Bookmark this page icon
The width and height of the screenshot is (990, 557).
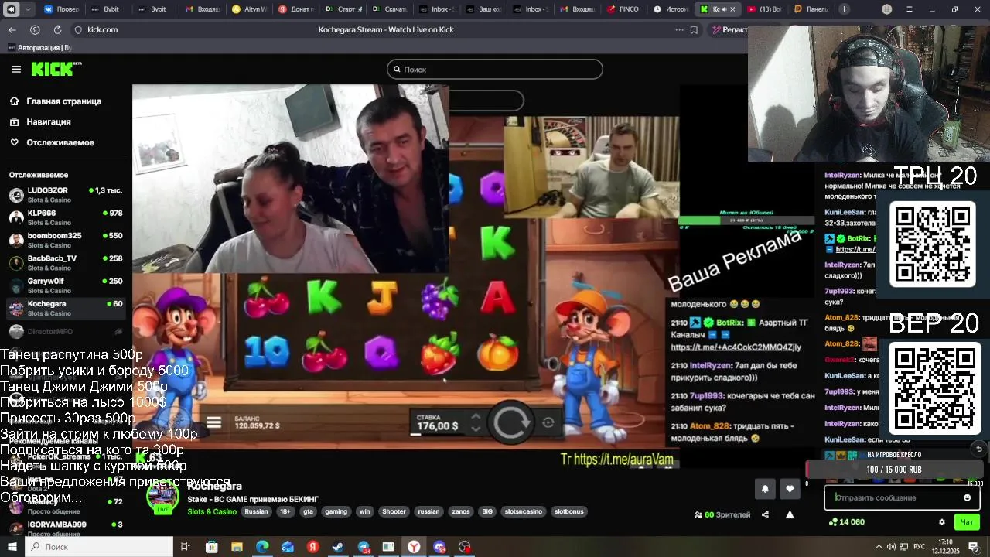coord(694,29)
